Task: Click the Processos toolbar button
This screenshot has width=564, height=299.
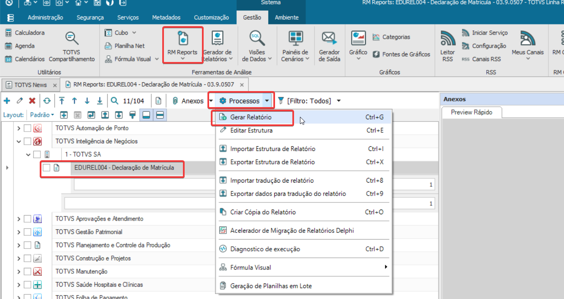Action: pyautogui.click(x=240, y=101)
